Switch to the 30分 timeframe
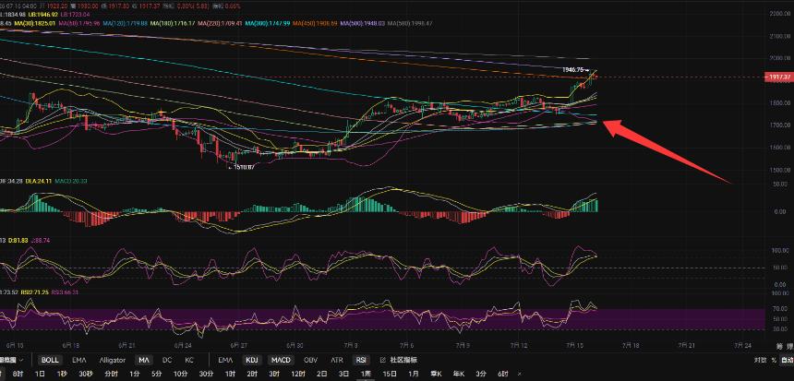794x381 pixels. pos(206,374)
